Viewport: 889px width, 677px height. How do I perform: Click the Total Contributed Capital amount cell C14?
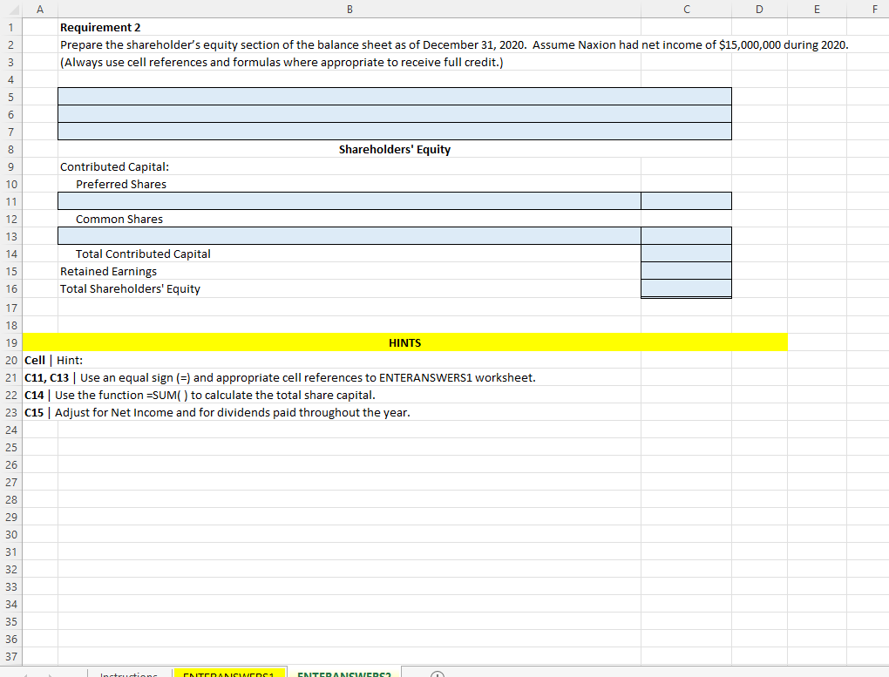pyautogui.click(x=686, y=254)
